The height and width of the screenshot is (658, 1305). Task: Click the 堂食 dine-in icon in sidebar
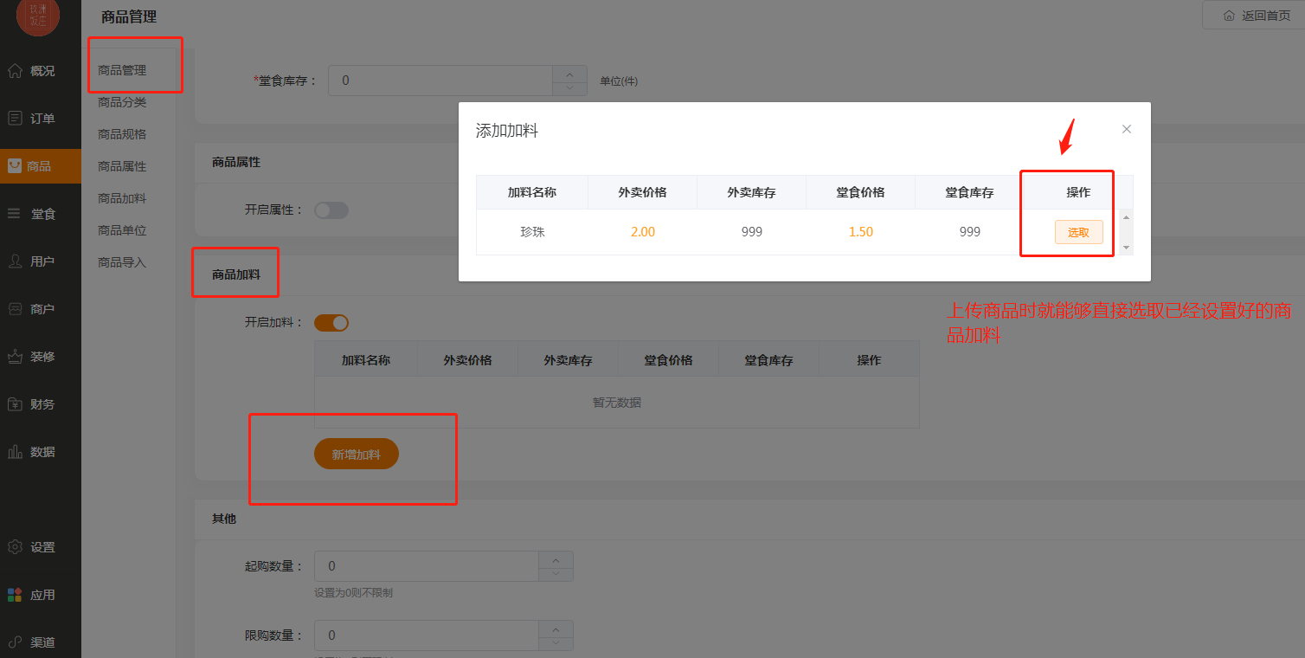15,214
